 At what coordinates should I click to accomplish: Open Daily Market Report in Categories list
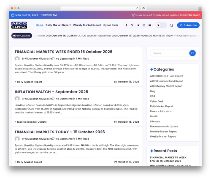coord(162,106)
